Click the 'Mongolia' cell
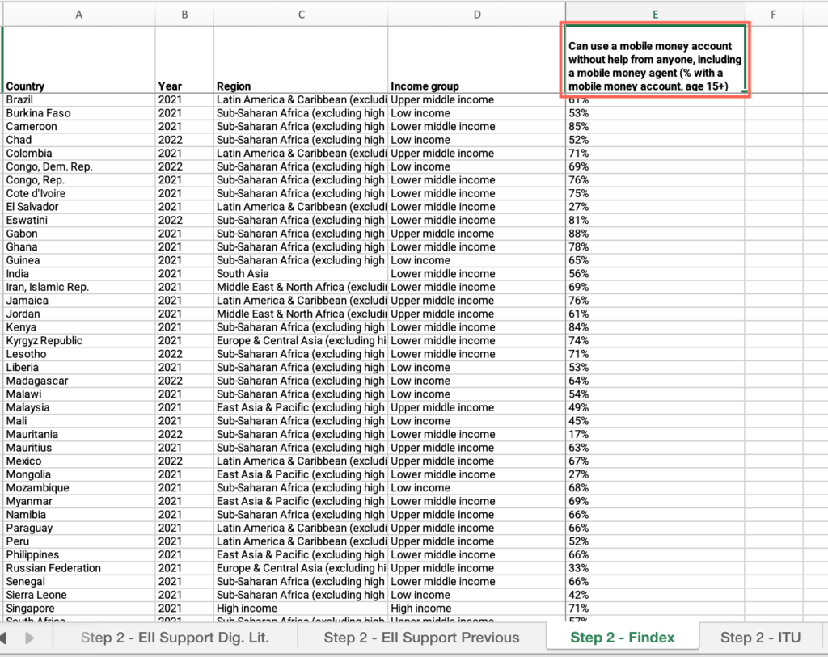828x657 pixels. point(78,474)
